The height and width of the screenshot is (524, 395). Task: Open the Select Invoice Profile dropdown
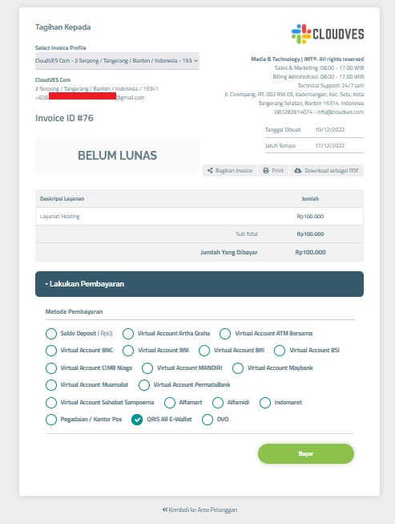tap(117, 61)
